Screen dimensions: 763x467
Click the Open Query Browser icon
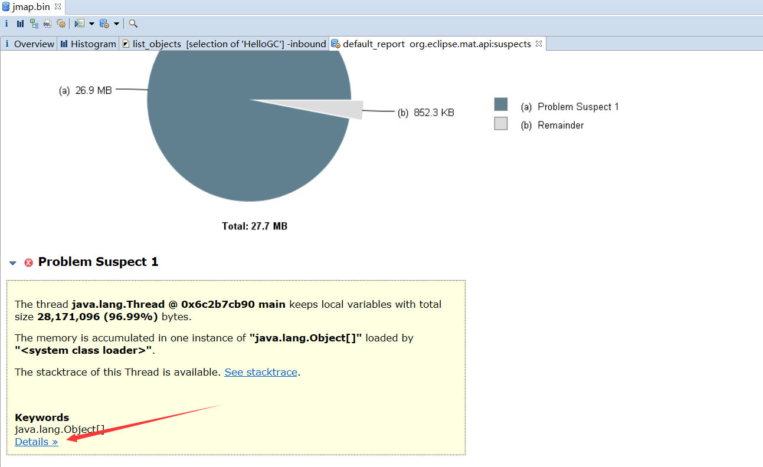(80, 24)
